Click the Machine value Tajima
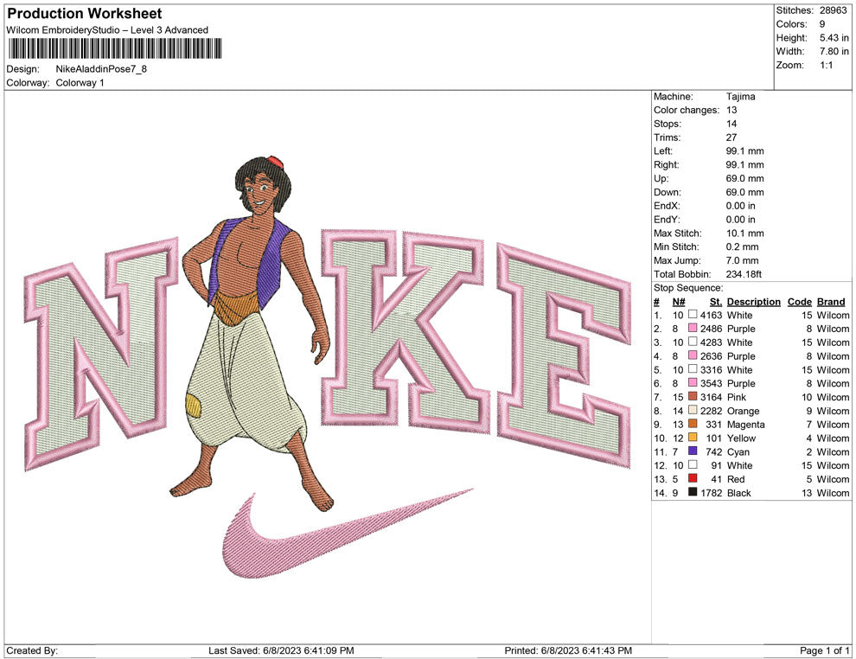 [741, 96]
